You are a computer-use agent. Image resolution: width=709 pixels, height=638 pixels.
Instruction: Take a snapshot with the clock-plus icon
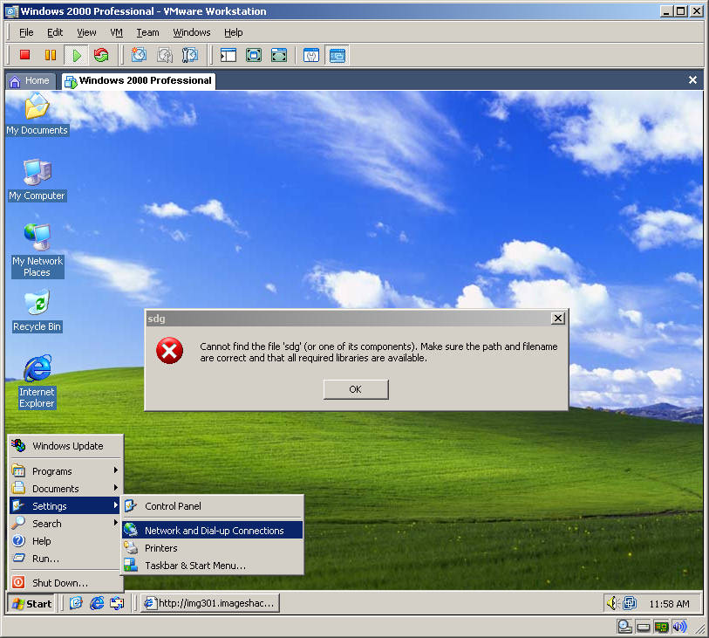coord(139,55)
